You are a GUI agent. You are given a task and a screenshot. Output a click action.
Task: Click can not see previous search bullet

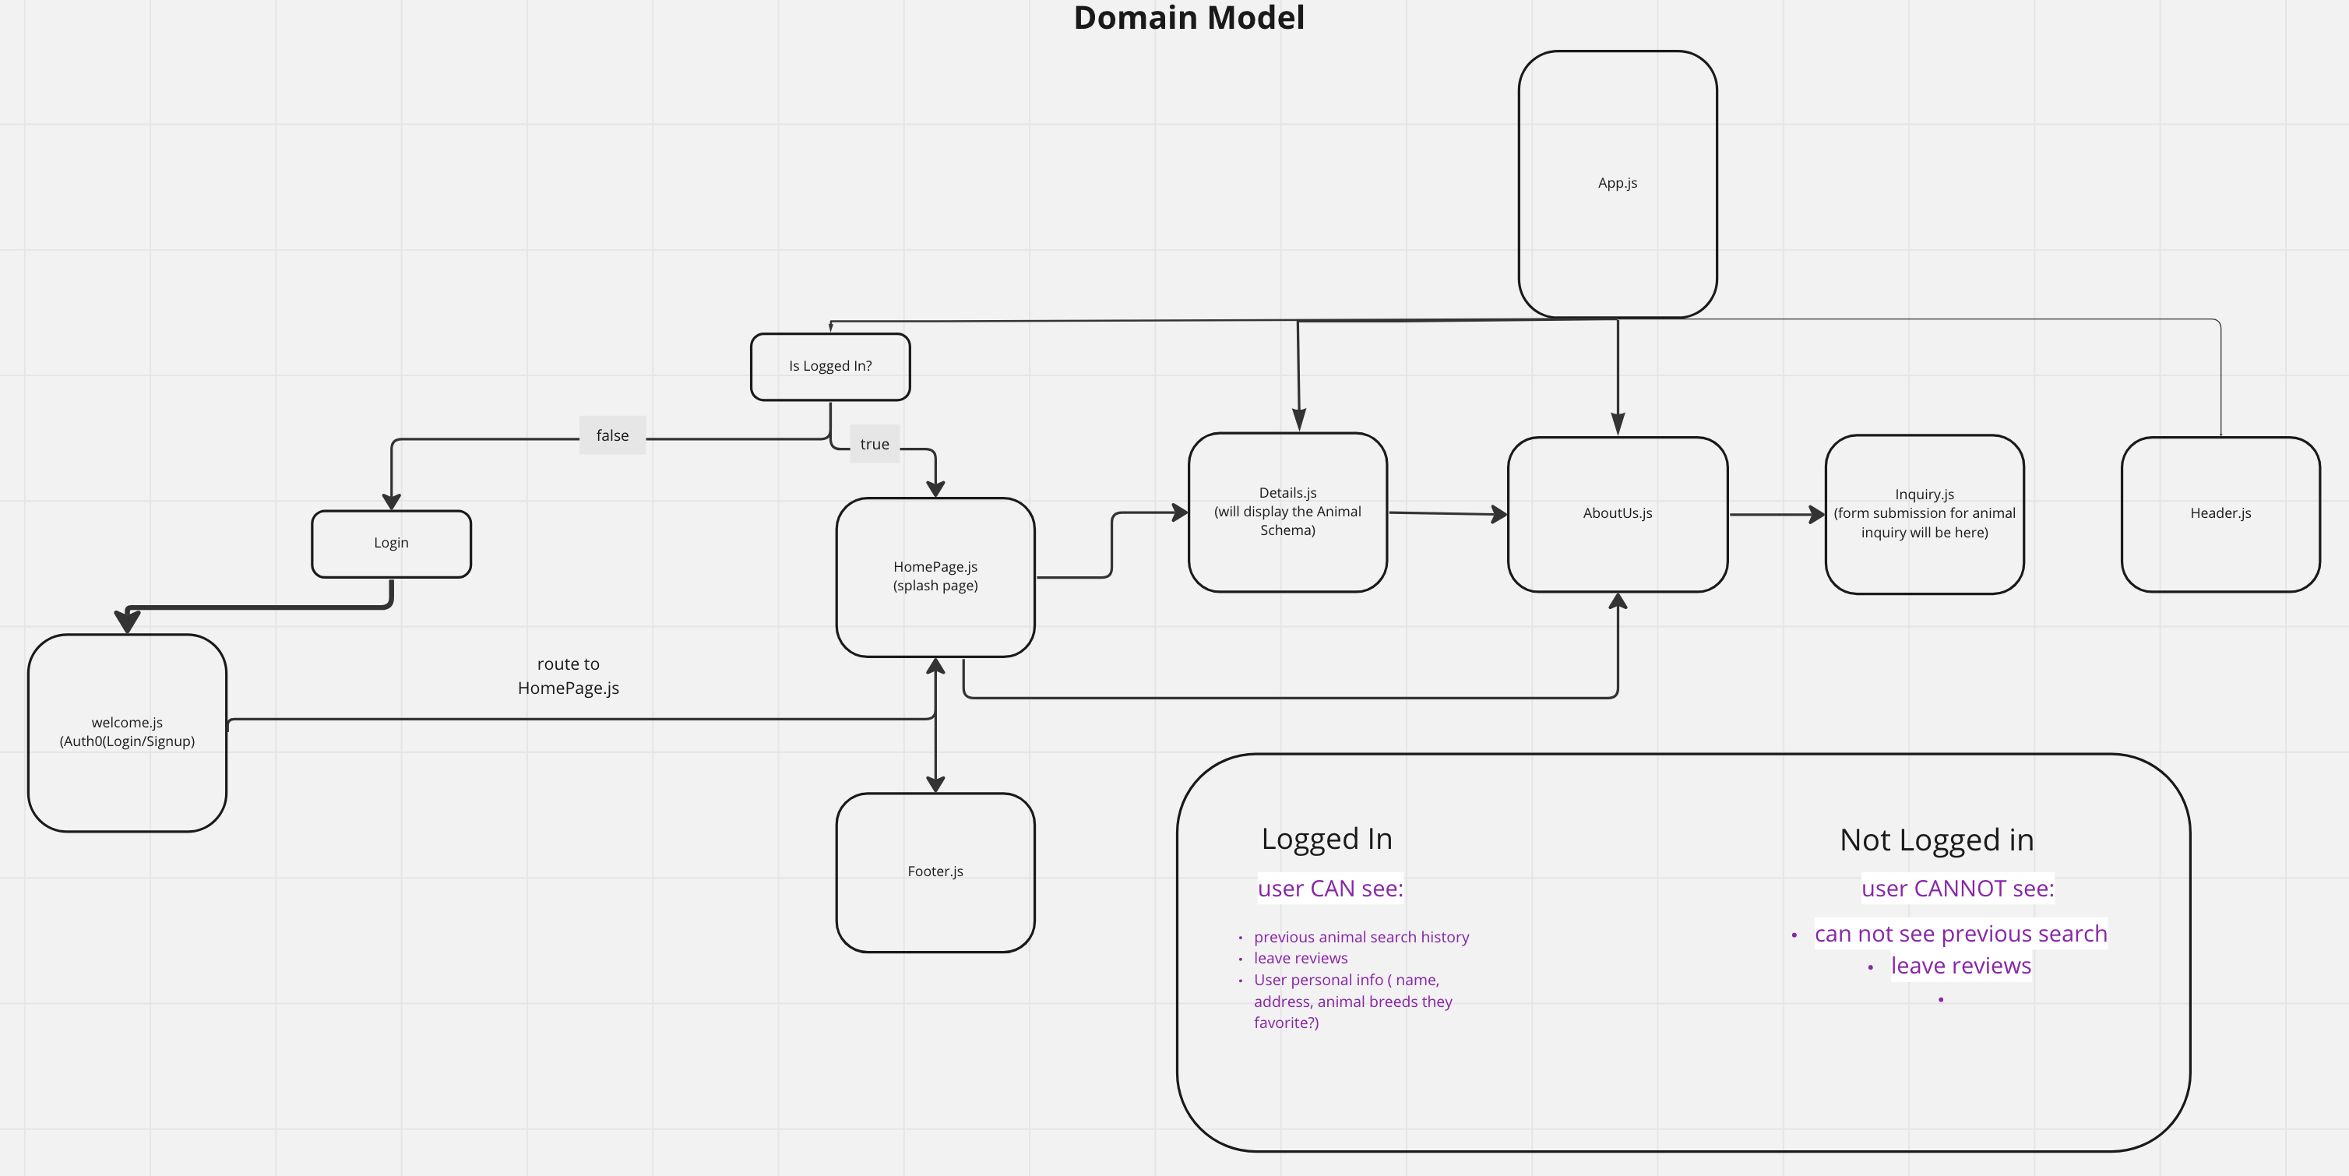[x=1960, y=934]
